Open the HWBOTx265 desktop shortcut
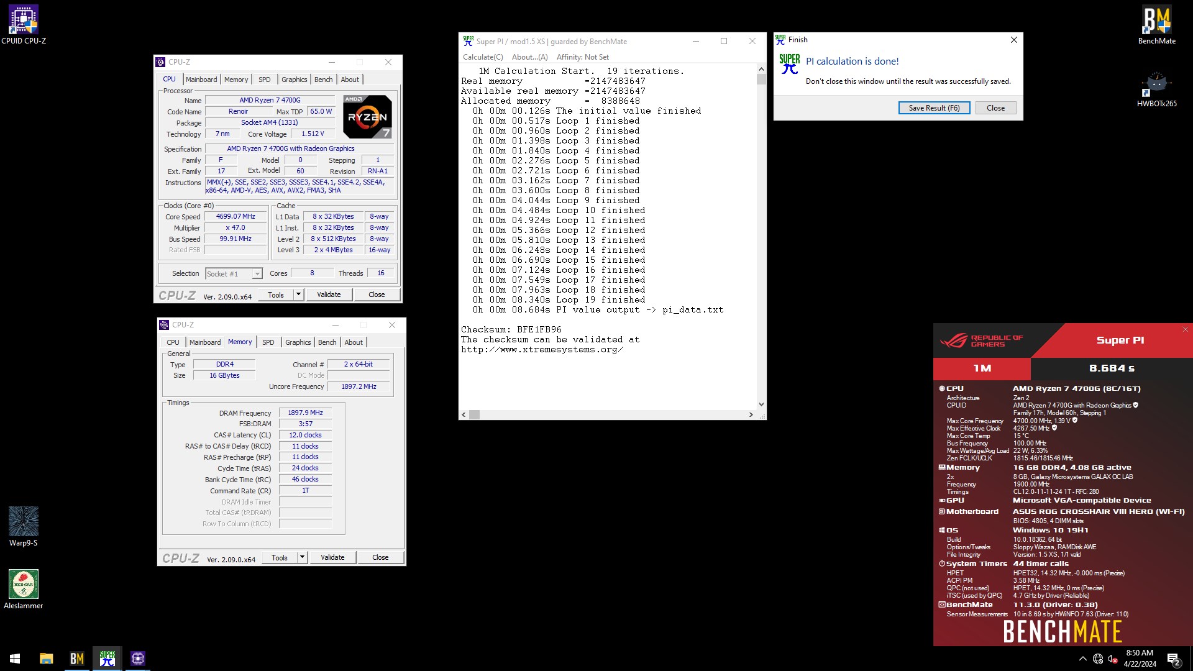This screenshot has height=671, width=1193. coord(1156,89)
